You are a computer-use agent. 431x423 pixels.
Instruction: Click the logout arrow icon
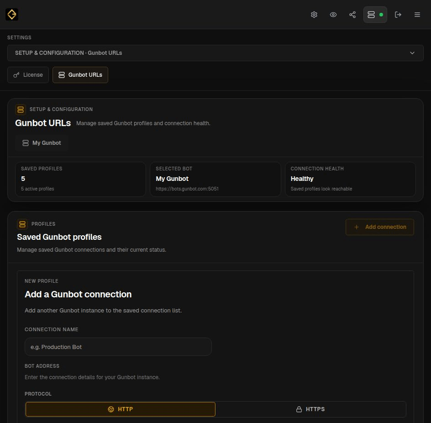(x=398, y=15)
